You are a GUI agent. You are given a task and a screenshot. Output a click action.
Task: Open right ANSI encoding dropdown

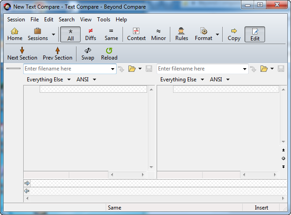220,80
